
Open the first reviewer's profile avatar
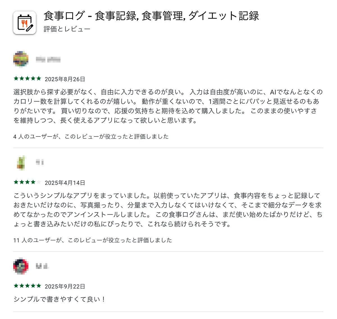[21, 59]
